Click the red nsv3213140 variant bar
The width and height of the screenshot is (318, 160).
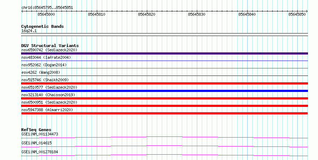[164, 98]
